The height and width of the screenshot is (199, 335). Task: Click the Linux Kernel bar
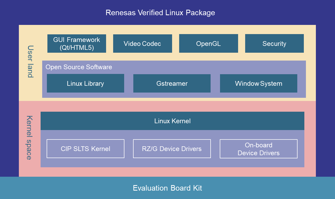[172, 121]
